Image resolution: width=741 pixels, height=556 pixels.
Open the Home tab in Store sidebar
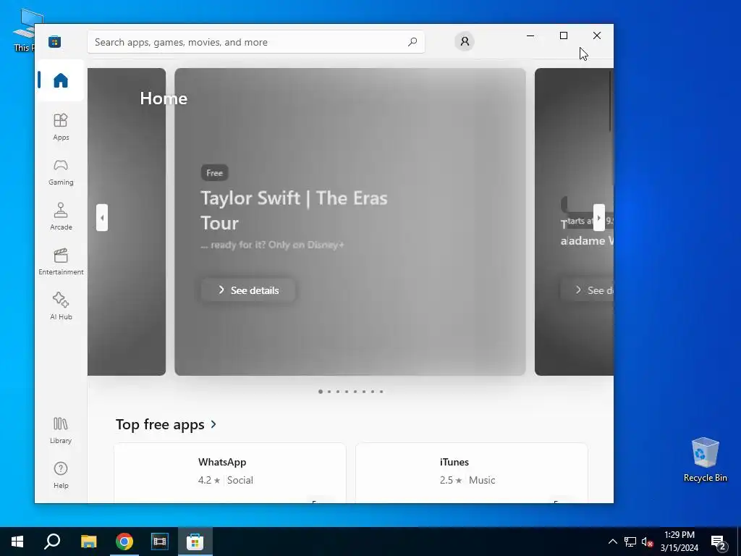tap(61, 80)
